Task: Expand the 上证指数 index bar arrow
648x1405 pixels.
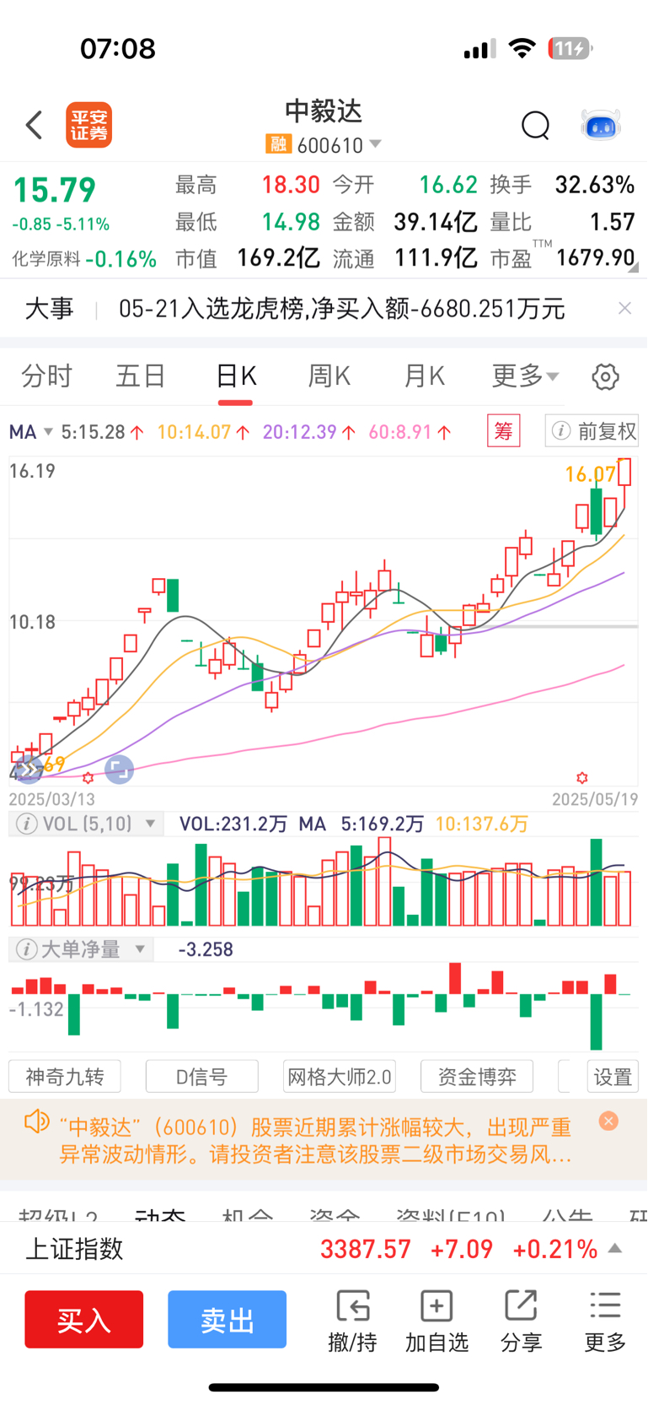Action: coord(615,1248)
